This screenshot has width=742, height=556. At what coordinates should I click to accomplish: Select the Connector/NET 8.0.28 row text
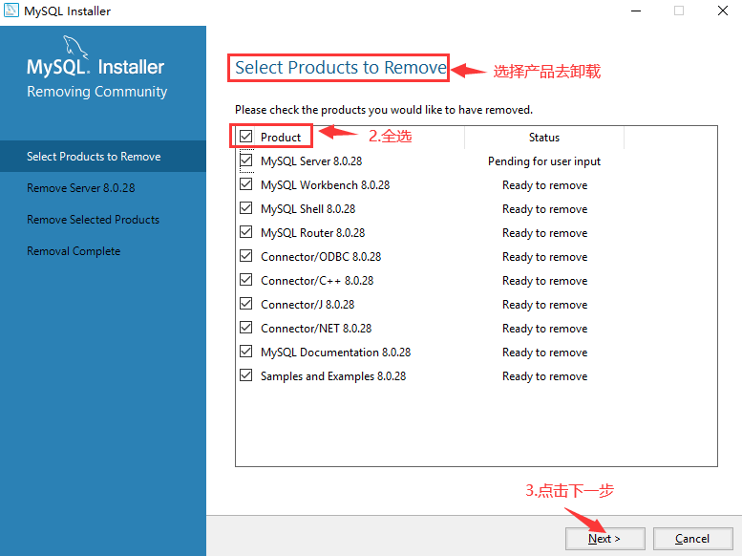coord(316,329)
